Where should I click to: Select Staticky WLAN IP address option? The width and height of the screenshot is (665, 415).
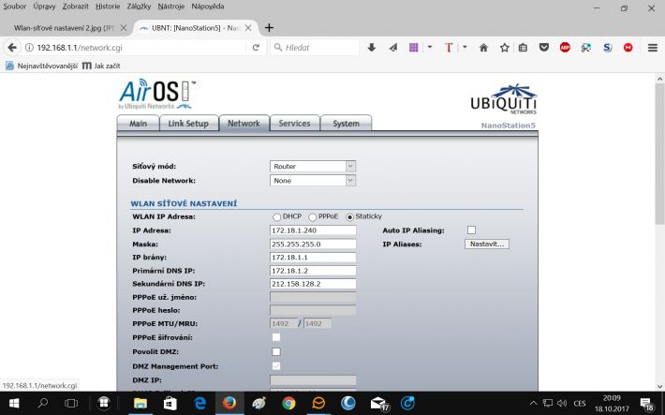click(x=349, y=217)
